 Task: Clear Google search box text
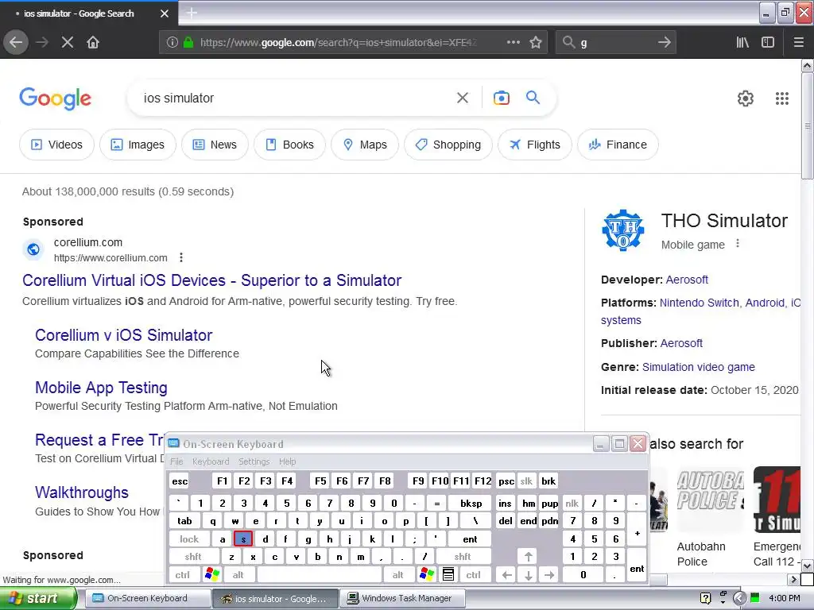tap(463, 98)
